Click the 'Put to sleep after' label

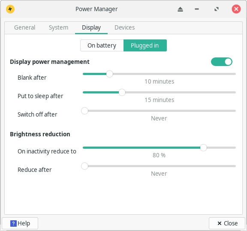pyautogui.click(x=40, y=96)
